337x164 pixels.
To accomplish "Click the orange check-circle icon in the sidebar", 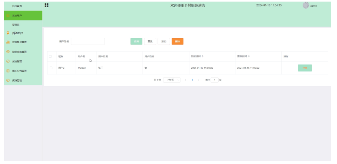I will [8, 61].
